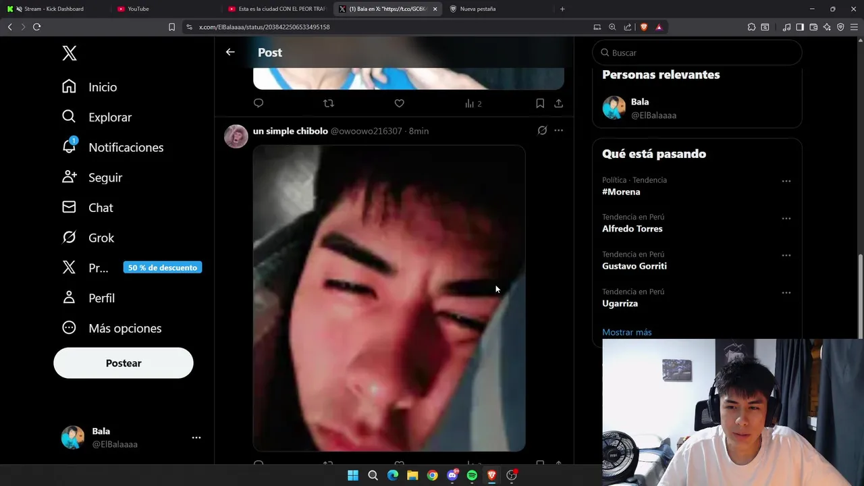Switch to the YouTube tab
The height and width of the screenshot is (486, 864).
pos(165,9)
